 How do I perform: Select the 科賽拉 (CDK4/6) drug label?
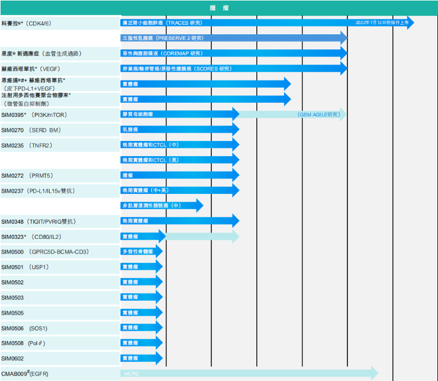tap(27, 24)
